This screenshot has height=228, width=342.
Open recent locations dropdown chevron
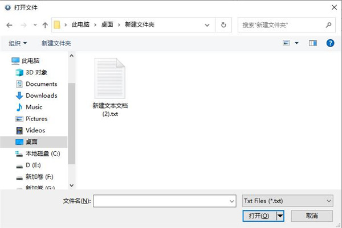(x=35, y=25)
